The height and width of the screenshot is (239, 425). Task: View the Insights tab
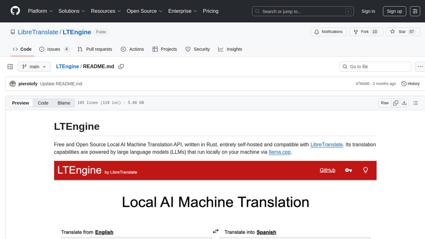click(x=230, y=49)
